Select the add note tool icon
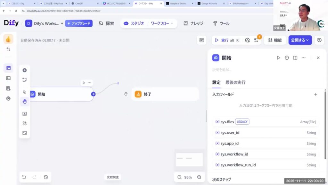 click(x=25, y=80)
